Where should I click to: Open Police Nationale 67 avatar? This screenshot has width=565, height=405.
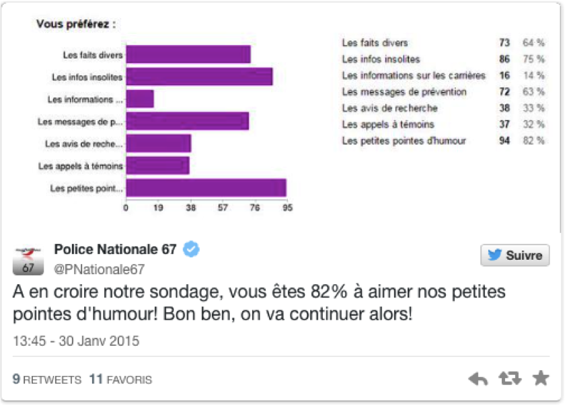click(28, 261)
